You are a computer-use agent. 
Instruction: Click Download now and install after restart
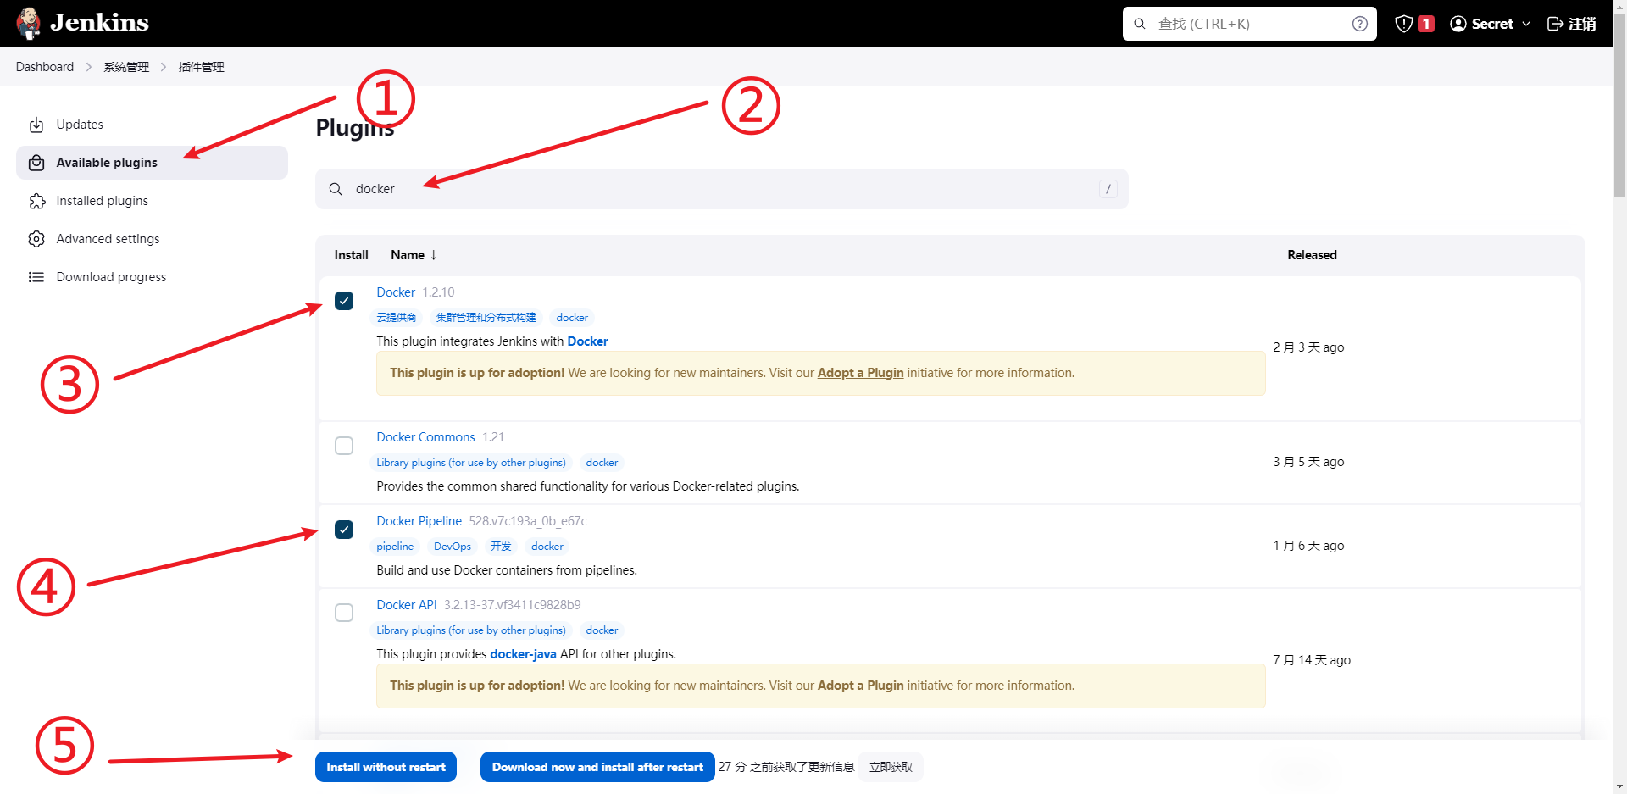(x=597, y=767)
